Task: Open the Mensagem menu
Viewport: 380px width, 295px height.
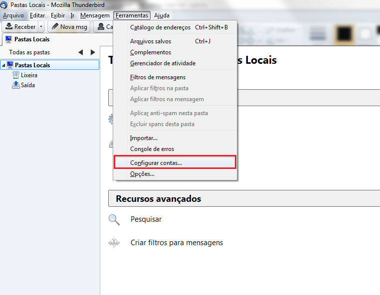Action: pyautogui.click(x=95, y=15)
